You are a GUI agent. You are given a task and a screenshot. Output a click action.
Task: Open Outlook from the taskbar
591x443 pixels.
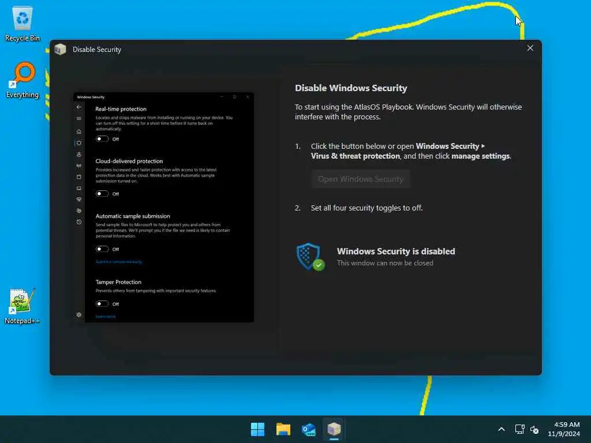[308, 429]
